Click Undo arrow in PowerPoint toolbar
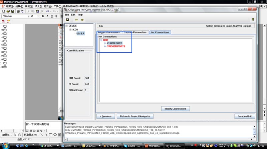Viewport: 267px width, 149px height. coord(48,11)
